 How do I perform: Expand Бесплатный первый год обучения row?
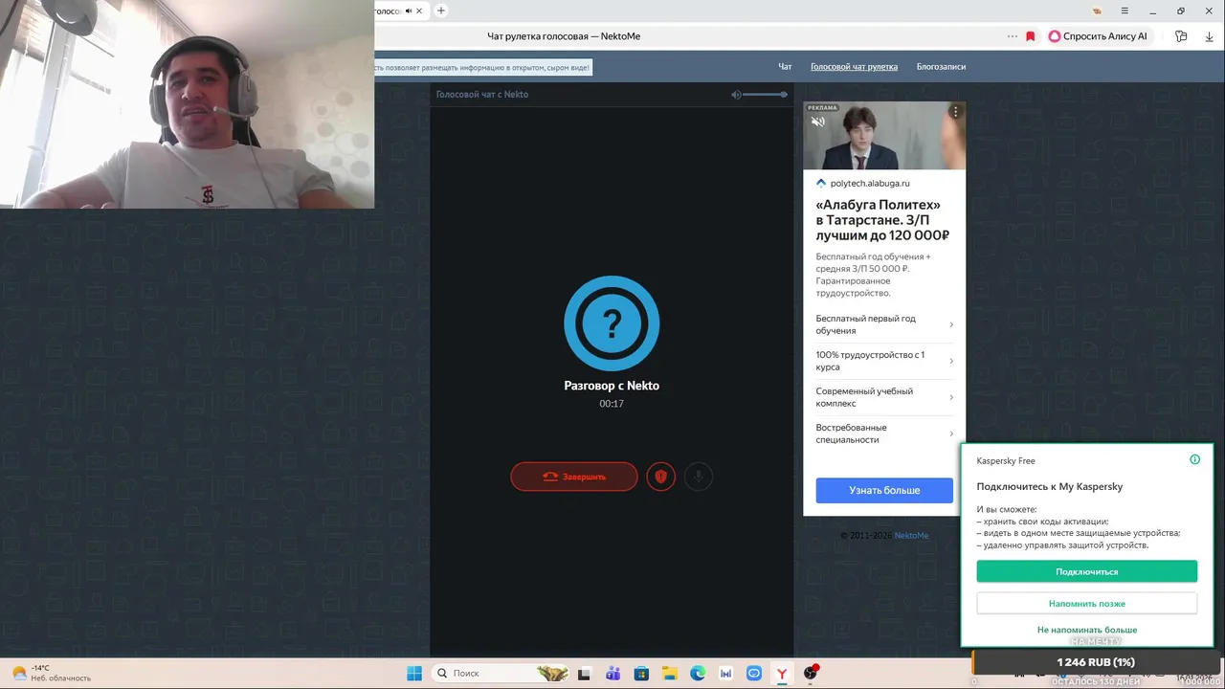(x=884, y=324)
